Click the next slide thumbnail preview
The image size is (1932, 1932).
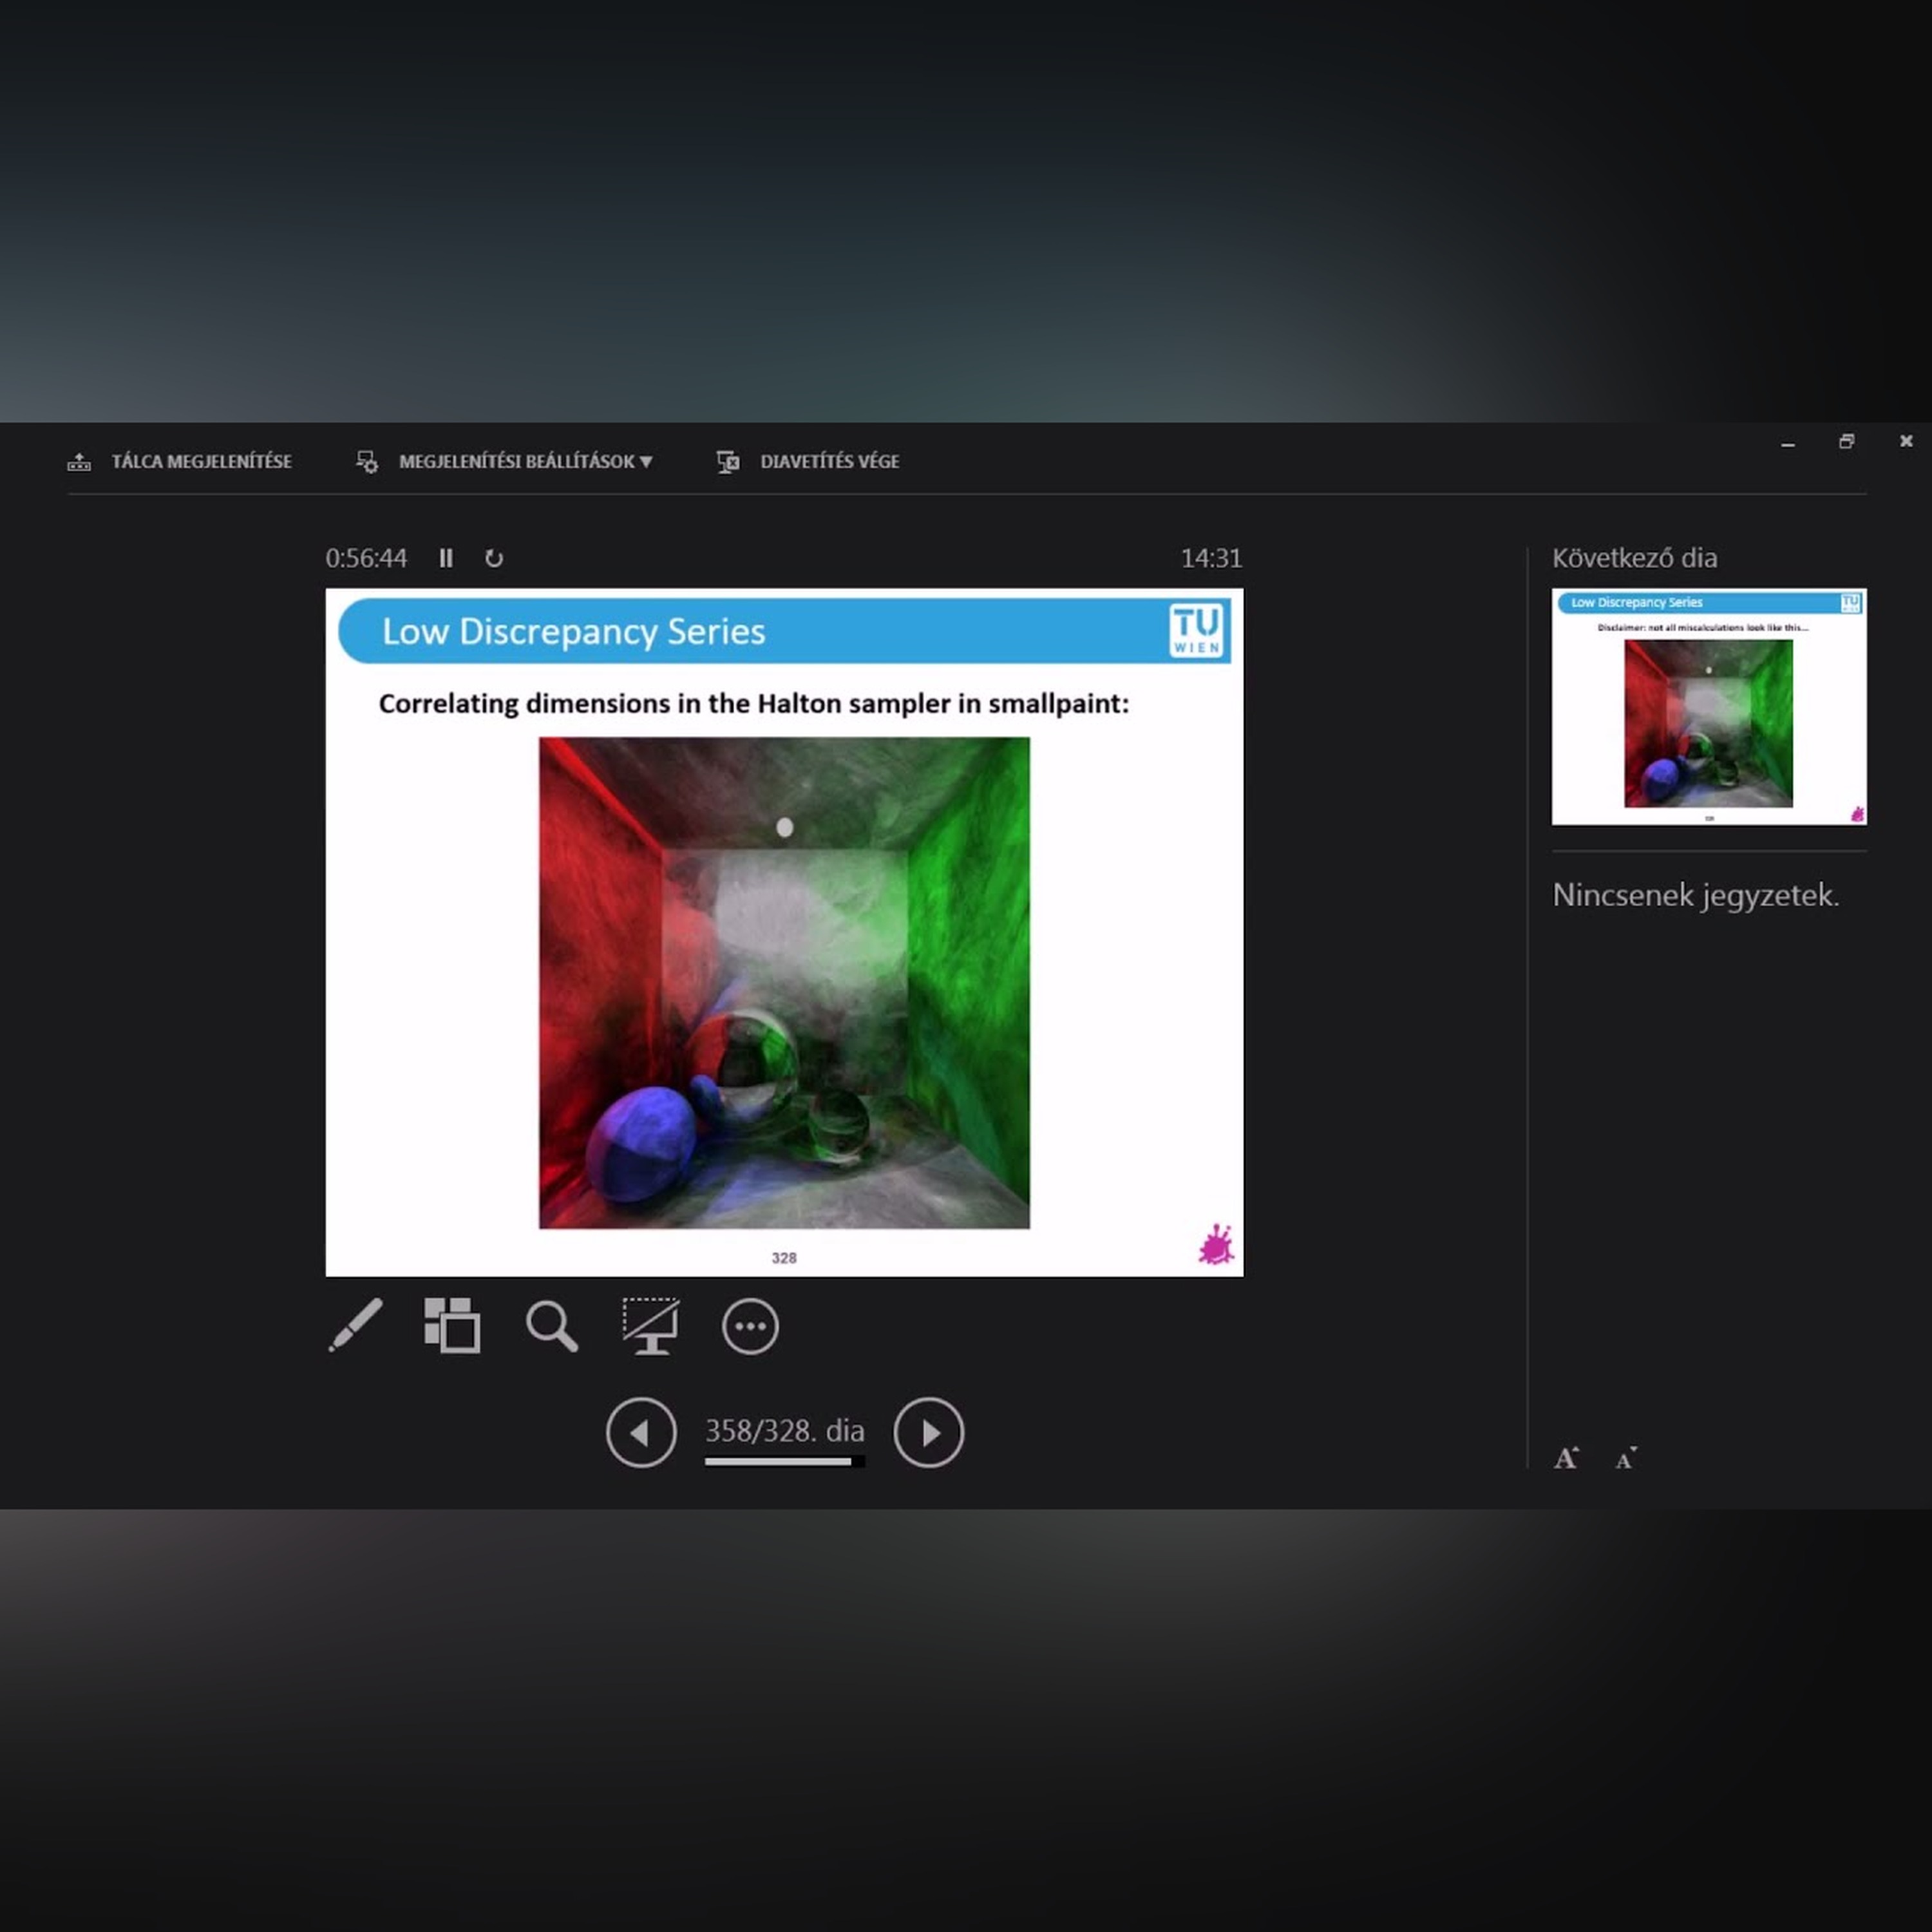(1709, 706)
